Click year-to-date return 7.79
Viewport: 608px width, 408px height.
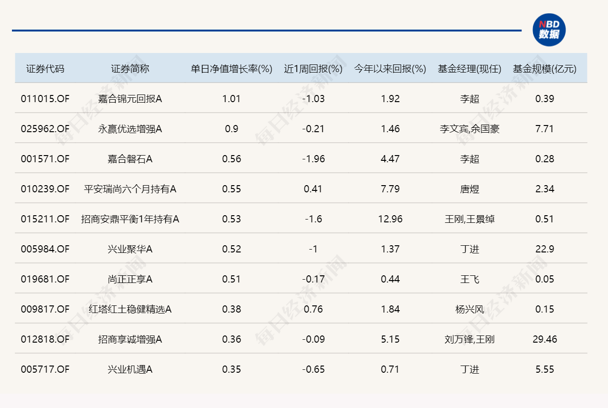click(390, 189)
